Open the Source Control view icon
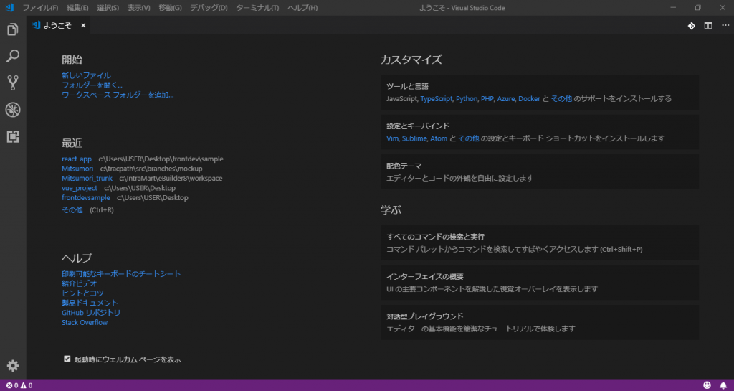Image resolution: width=734 pixels, height=391 pixels. [x=13, y=83]
